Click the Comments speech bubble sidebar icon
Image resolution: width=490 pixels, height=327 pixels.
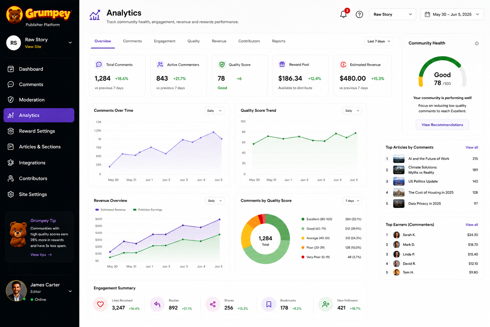tap(11, 84)
